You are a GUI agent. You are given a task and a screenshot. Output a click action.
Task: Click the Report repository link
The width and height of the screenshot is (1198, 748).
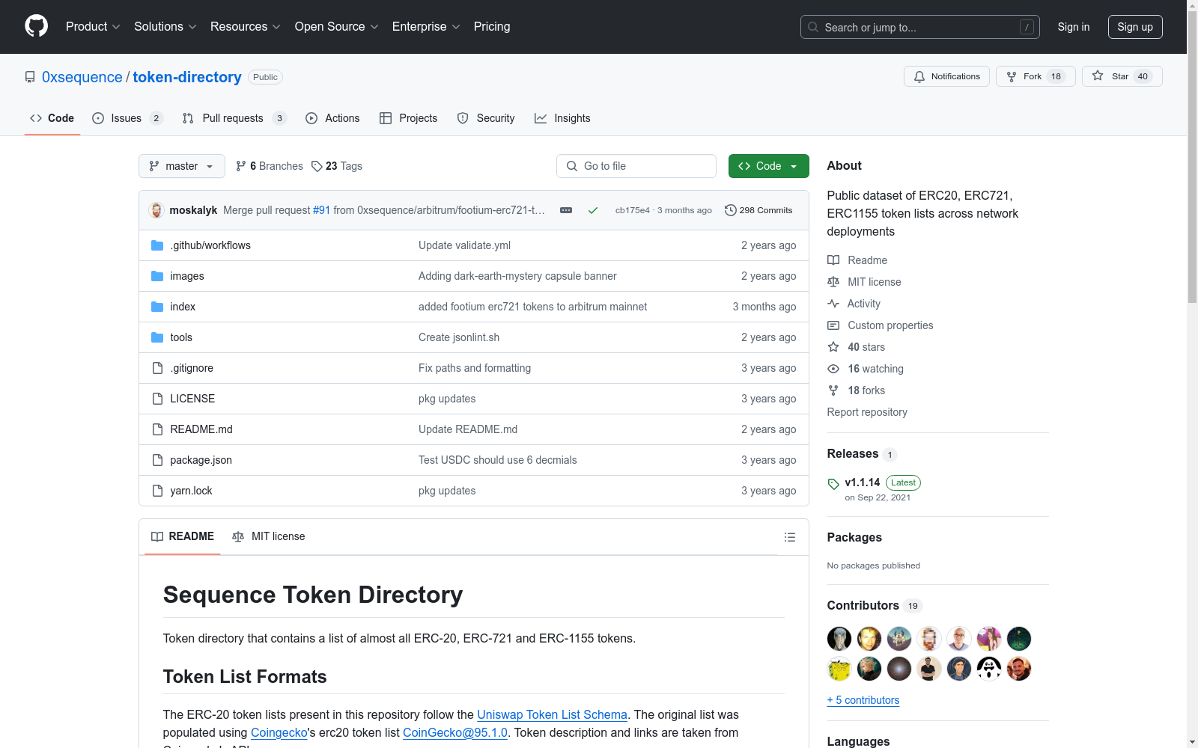click(867, 412)
